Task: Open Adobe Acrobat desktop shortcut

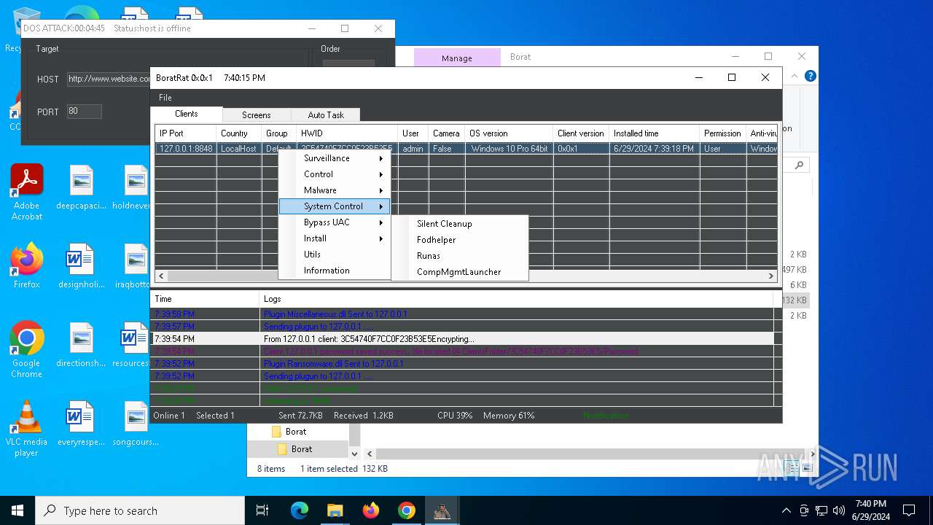Action: coord(27,193)
